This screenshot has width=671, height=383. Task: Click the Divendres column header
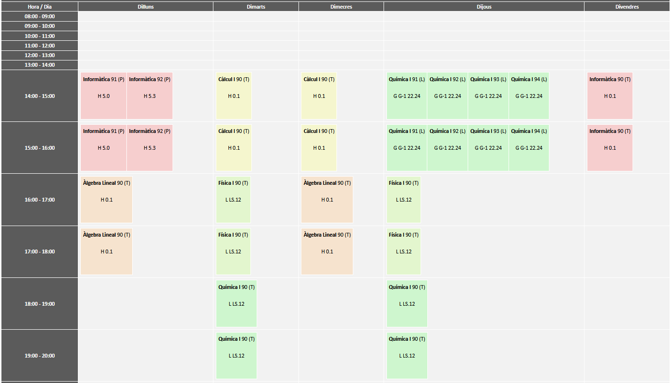tap(627, 7)
